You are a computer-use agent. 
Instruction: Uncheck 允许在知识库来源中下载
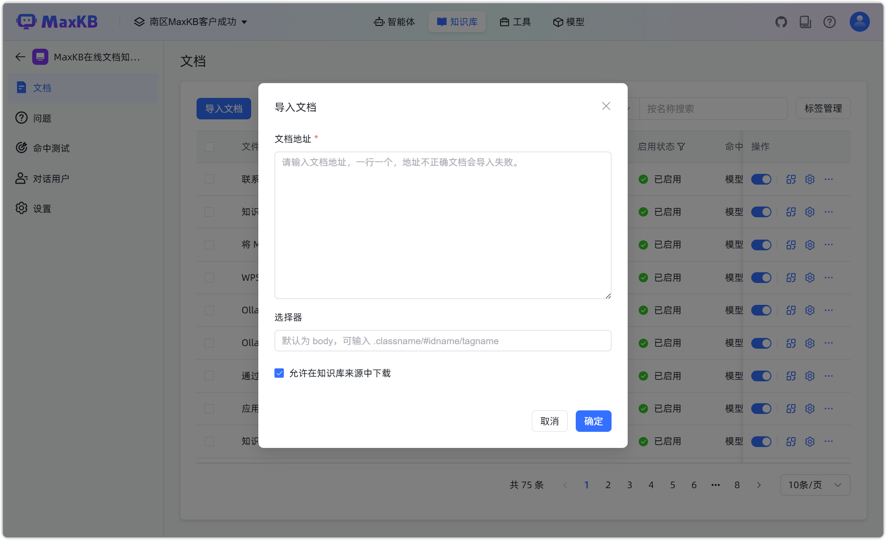[279, 373]
